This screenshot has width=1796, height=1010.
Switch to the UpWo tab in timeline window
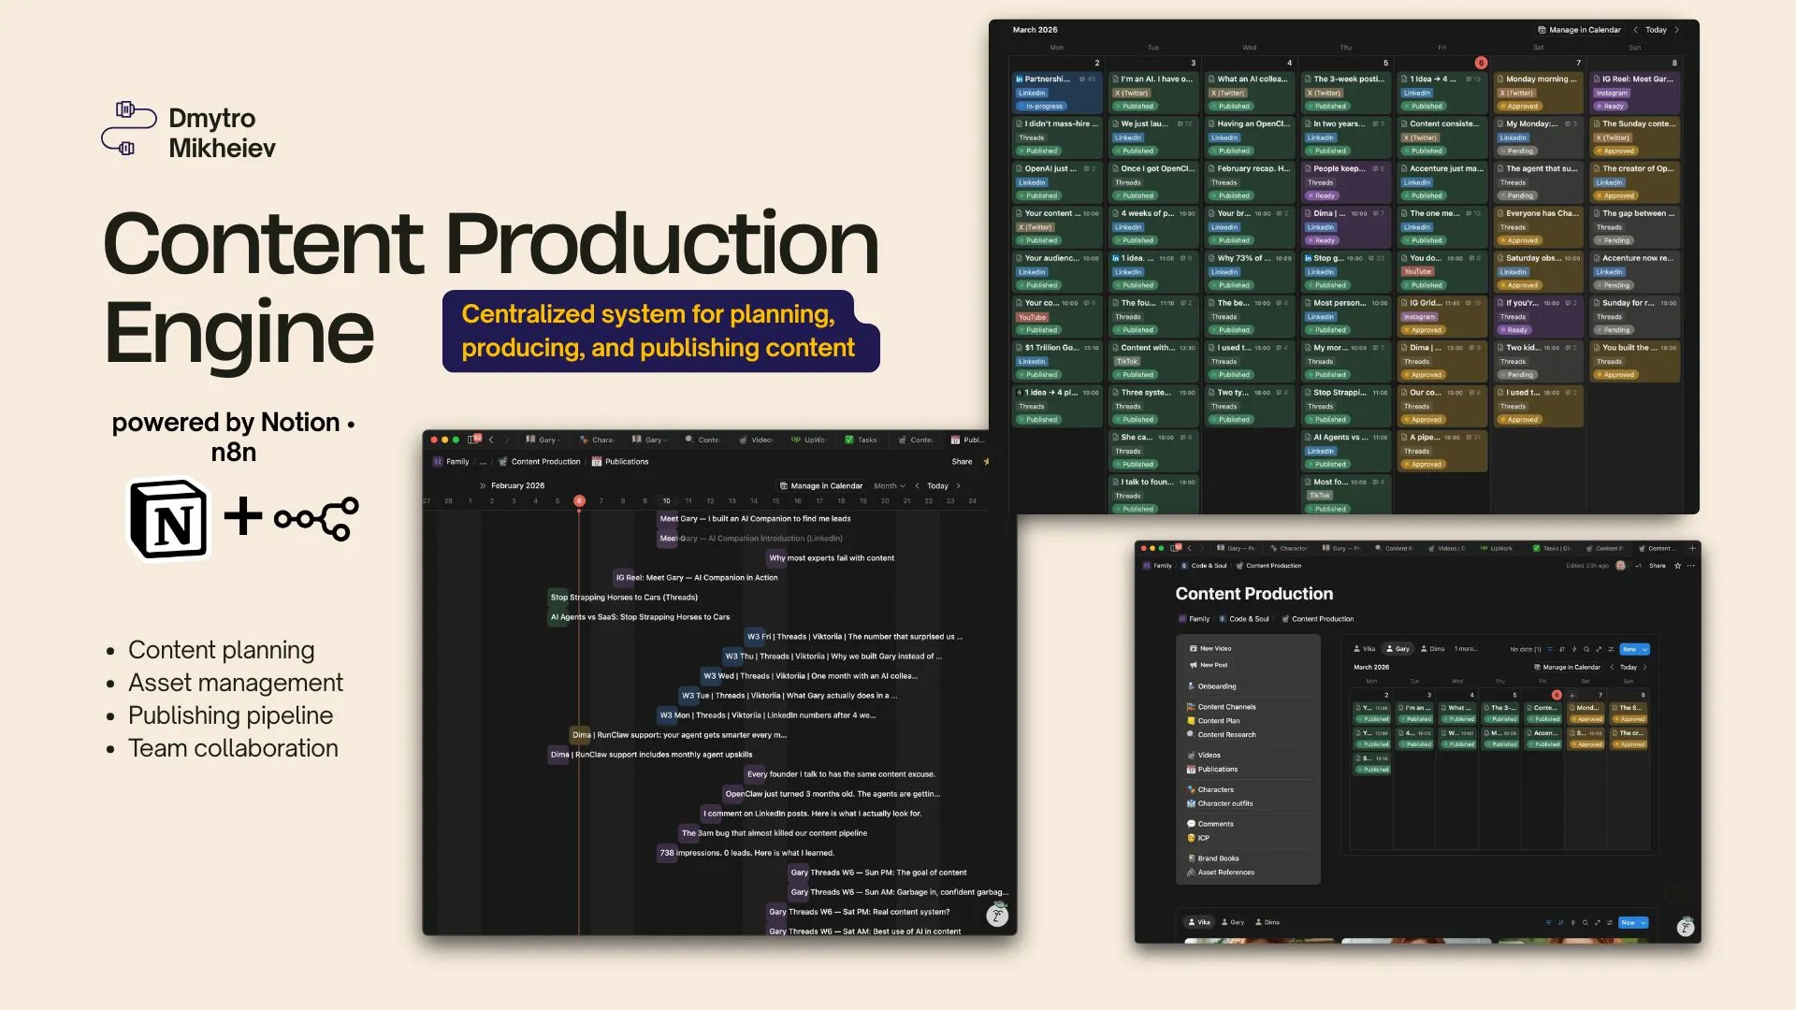pyautogui.click(x=809, y=440)
